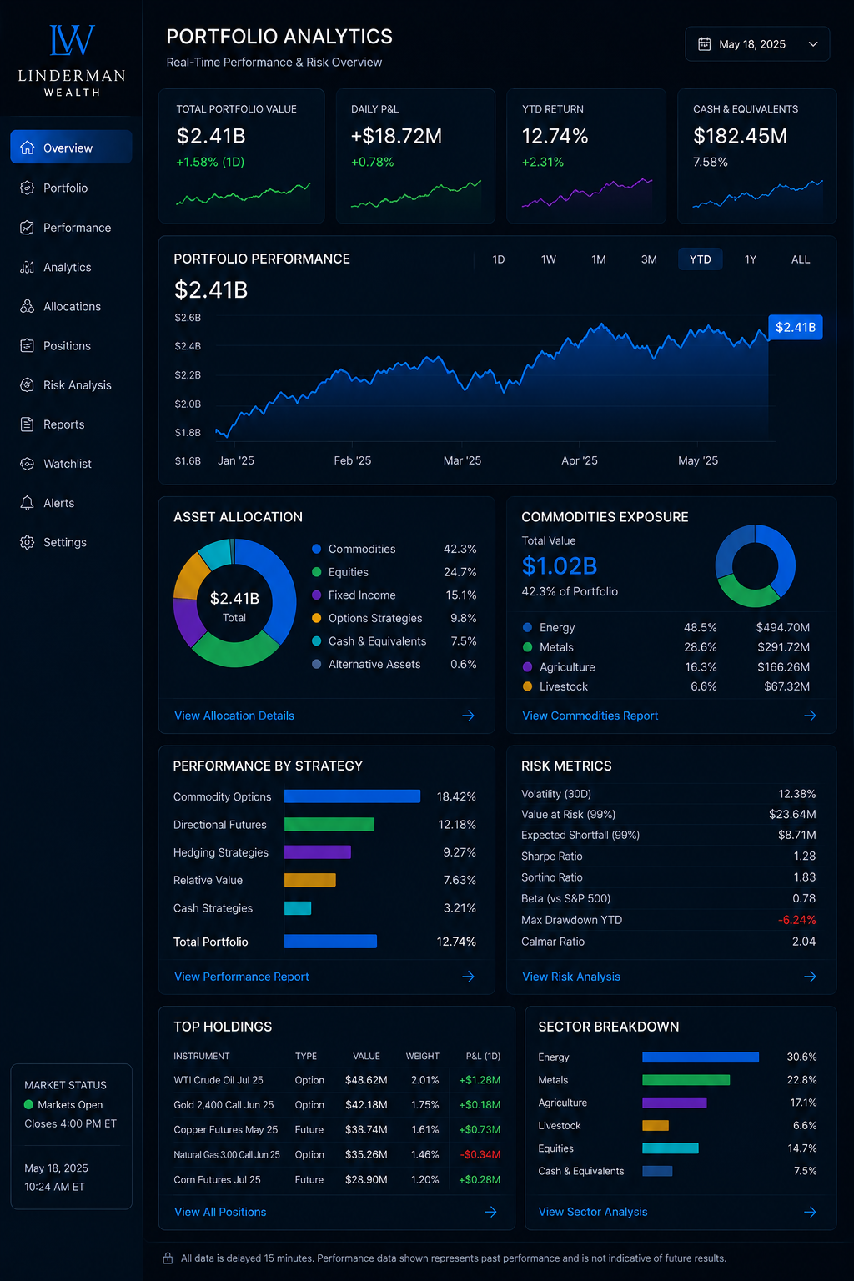Select Corn Futures Jul 25 row
The width and height of the screenshot is (854, 1281).
[337, 1180]
